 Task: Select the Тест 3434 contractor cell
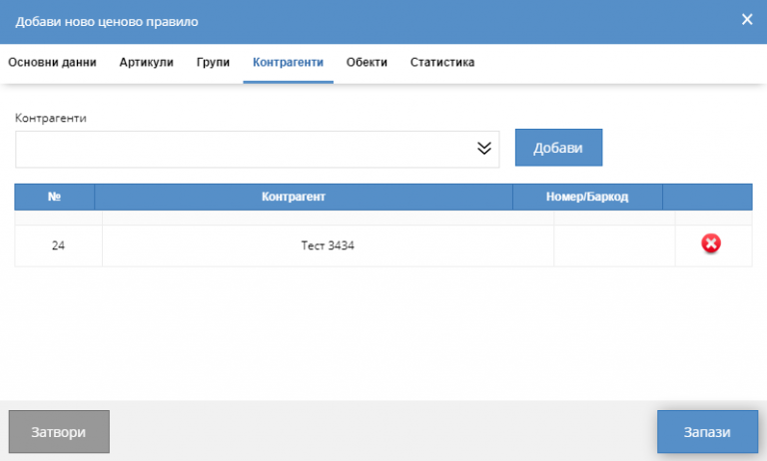328,244
